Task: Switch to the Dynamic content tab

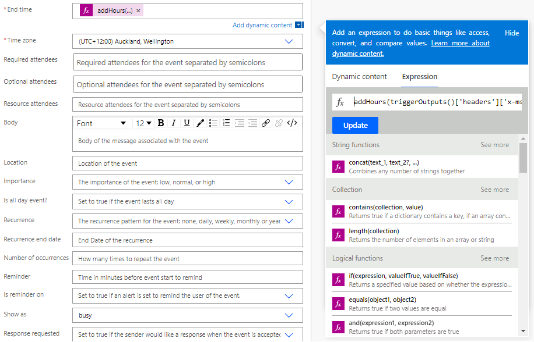Action: tap(359, 76)
